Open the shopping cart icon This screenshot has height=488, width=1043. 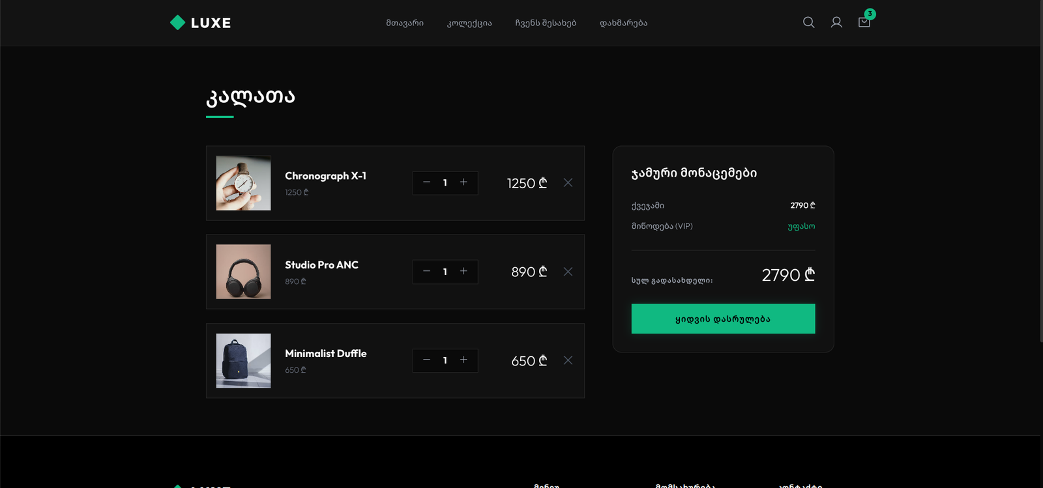point(864,22)
